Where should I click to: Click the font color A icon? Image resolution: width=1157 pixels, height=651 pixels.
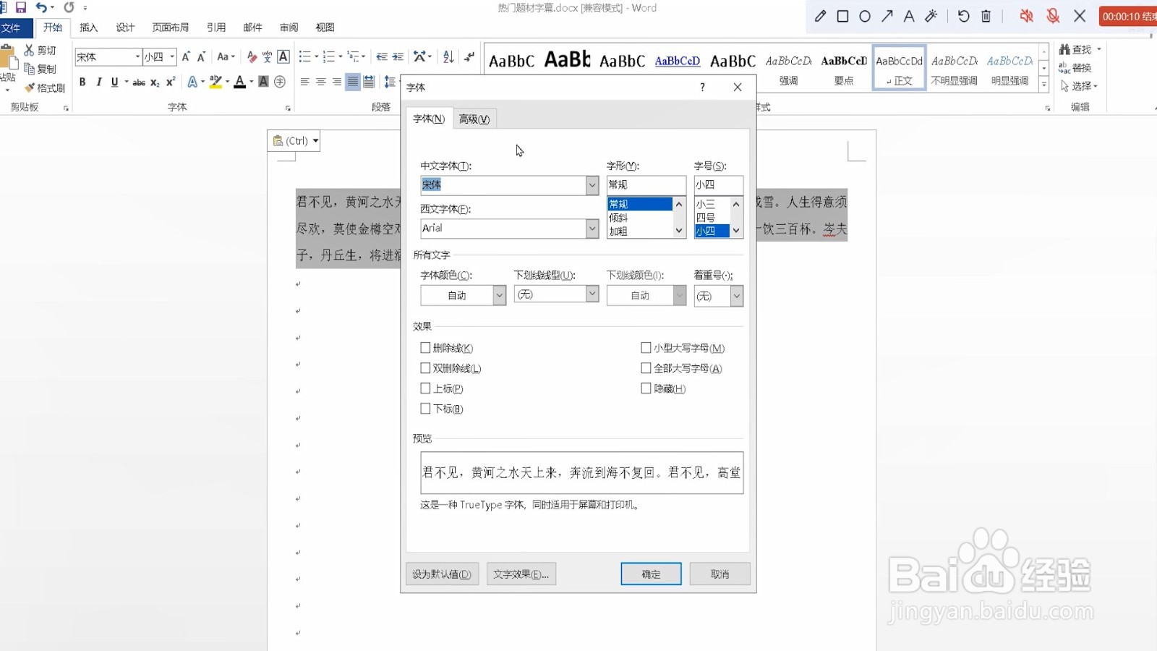click(x=239, y=82)
